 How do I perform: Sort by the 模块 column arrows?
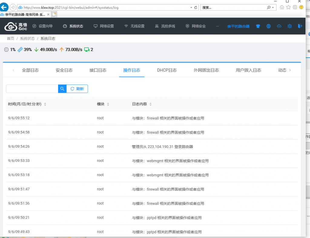pyautogui.click(x=108, y=104)
